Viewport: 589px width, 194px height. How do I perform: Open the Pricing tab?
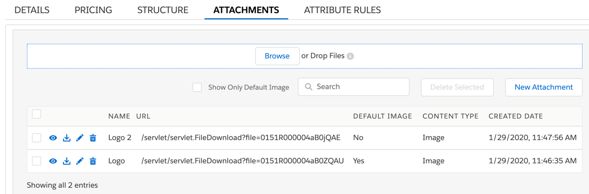93,10
